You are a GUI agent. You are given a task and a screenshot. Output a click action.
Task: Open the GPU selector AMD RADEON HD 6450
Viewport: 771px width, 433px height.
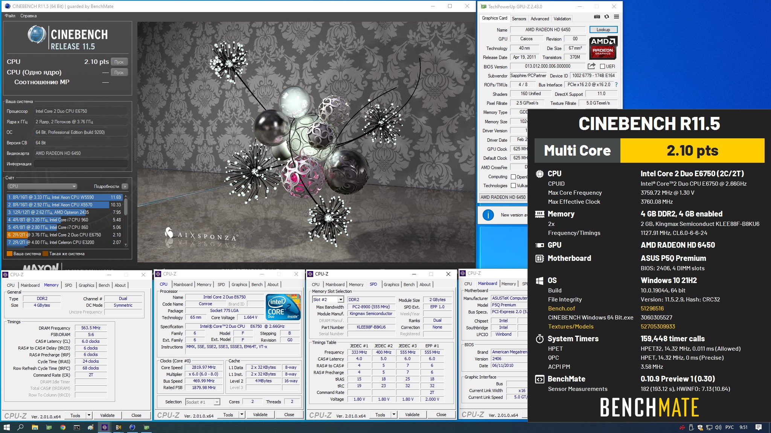[503, 197]
